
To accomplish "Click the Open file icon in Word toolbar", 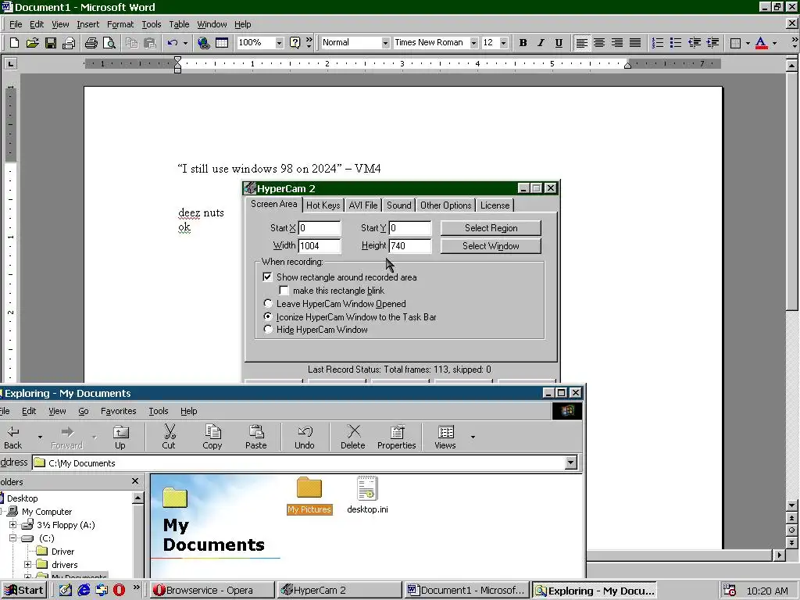I will coord(32,43).
